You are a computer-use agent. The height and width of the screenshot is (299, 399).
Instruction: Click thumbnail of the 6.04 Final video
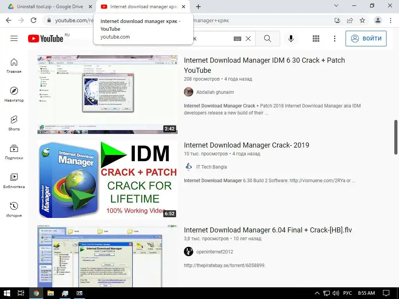(x=108, y=256)
